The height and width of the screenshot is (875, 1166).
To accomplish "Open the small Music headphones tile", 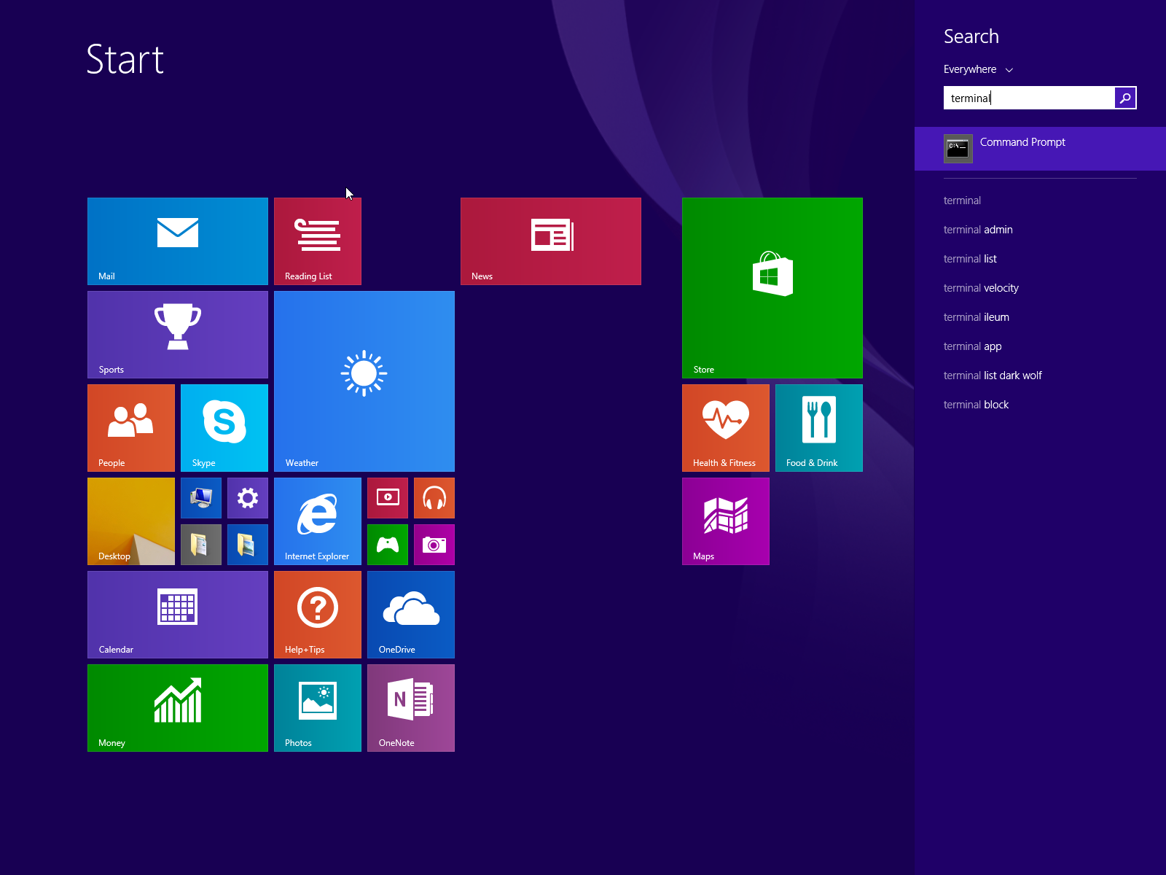I will coord(434,498).
